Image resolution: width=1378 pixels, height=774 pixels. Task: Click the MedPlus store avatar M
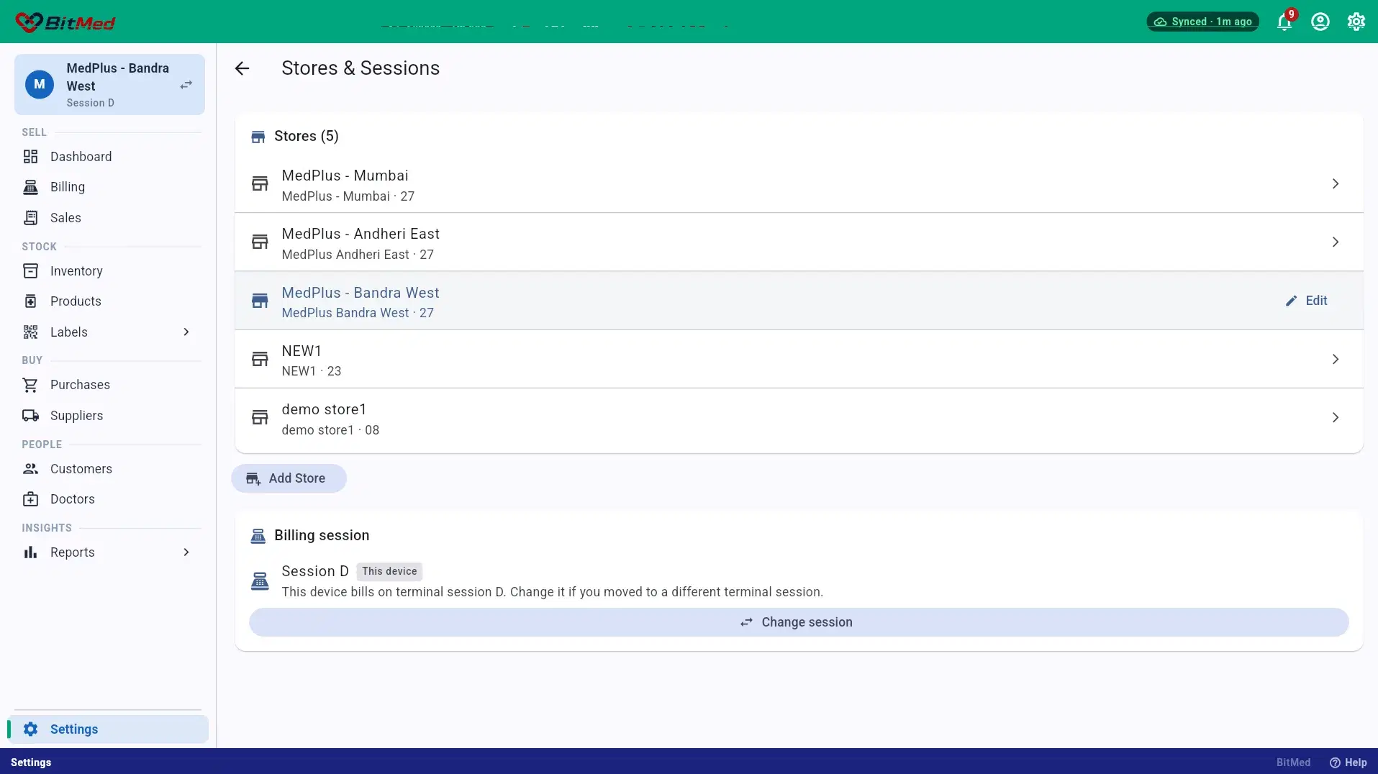click(40, 85)
